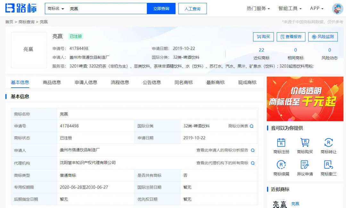Image resolution: width=346 pixels, height=208 pixels.
Task: Switch to the 申请人信息 tab
Action: [86, 83]
